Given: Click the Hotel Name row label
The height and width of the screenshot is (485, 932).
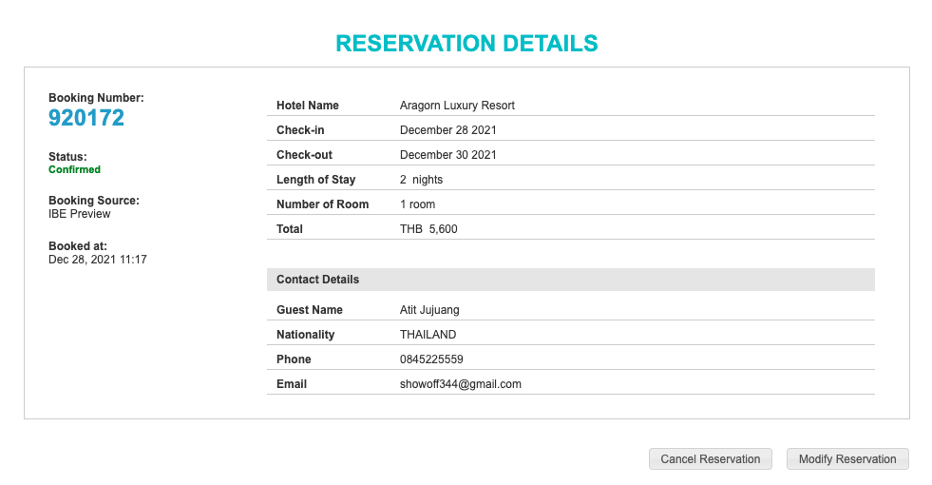Looking at the screenshot, I should pyautogui.click(x=308, y=106).
